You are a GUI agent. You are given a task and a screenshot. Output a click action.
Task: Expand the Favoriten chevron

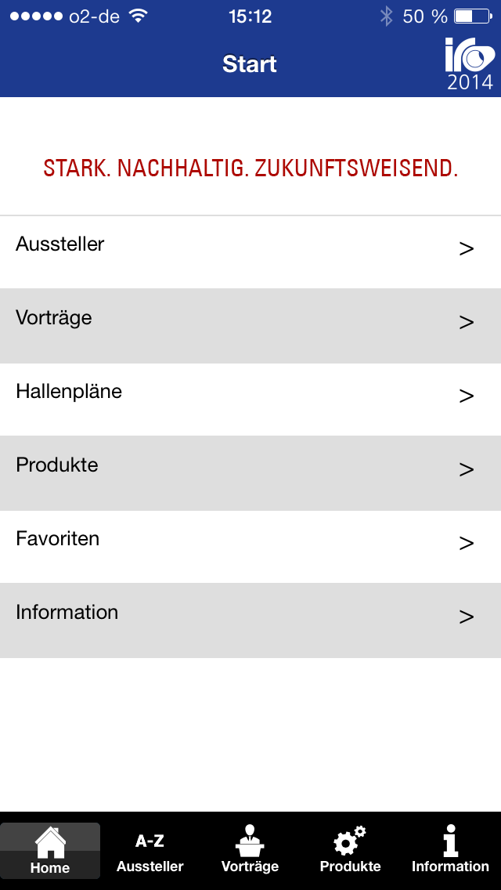pos(467,543)
